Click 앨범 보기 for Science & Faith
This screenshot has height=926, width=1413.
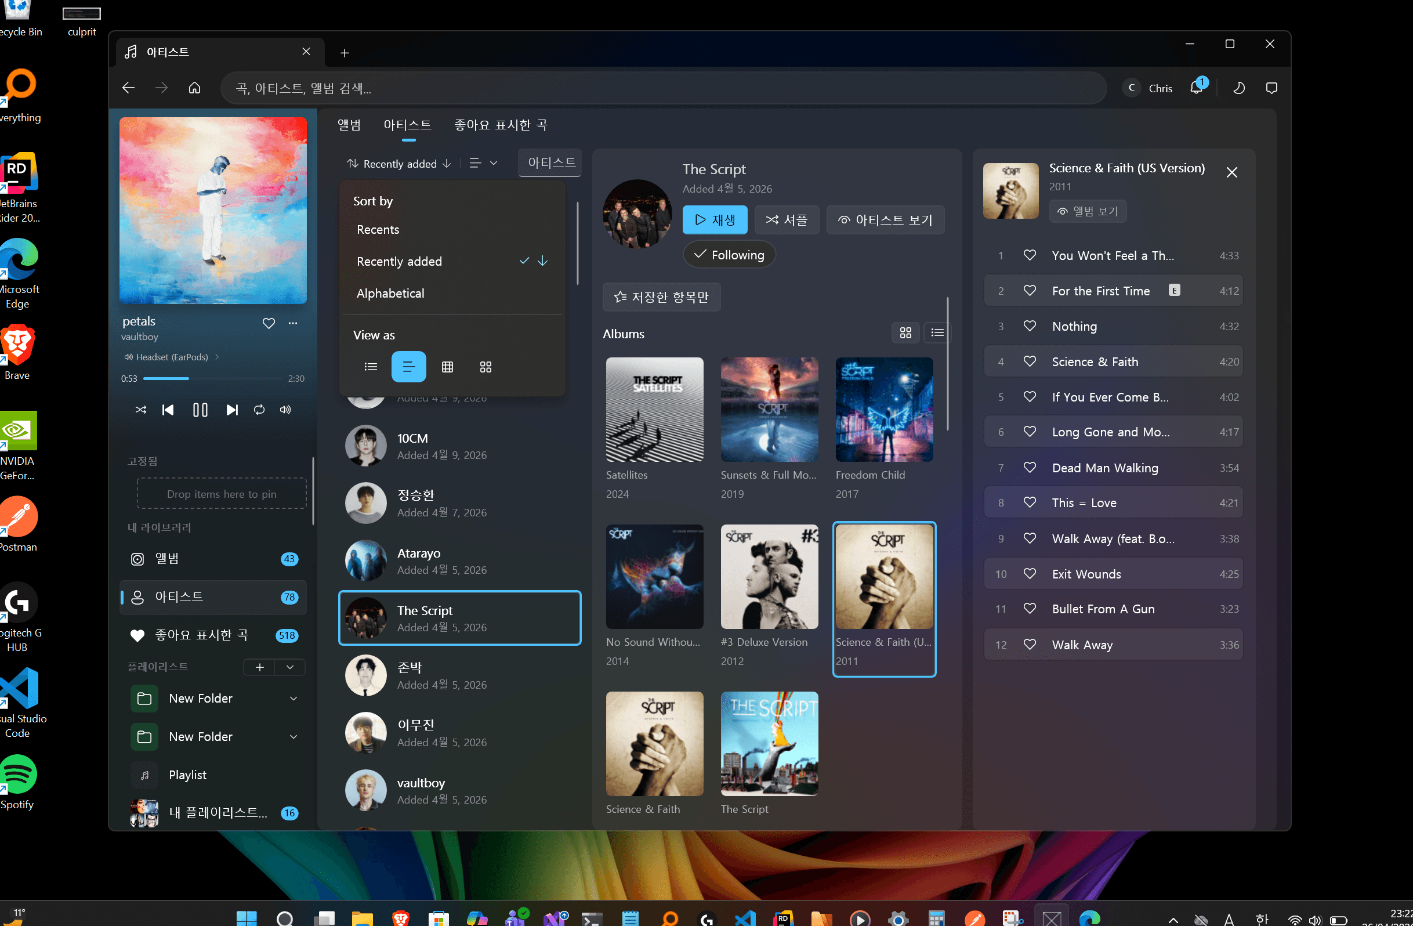click(1088, 211)
